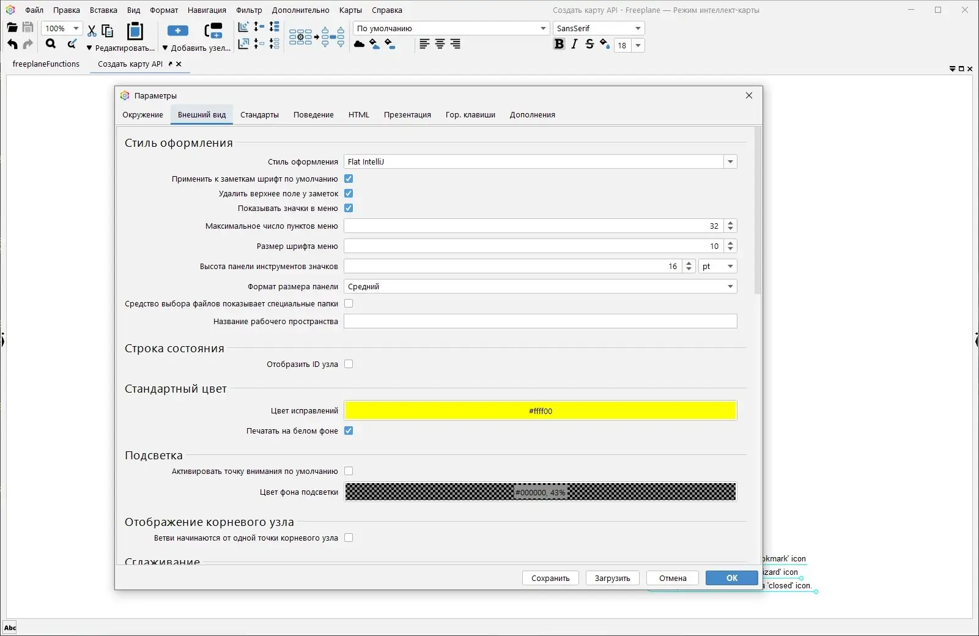Center-align the node text
Screen dimensions: 979x636
click(x=440, y=44)
